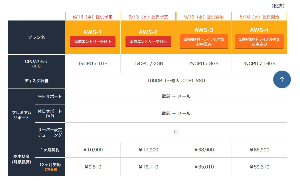Click the 4vCPU / 16GB cell
Image resolution: width=300 pixels, height=181 pixels.
[259, 63]
